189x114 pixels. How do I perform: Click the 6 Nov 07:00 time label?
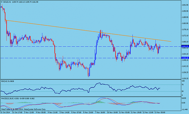coord(77,112)
